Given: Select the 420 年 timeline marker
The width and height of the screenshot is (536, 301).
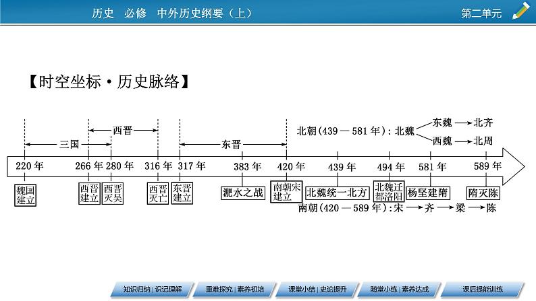Looking at the screenshot, I should point(291,167).
